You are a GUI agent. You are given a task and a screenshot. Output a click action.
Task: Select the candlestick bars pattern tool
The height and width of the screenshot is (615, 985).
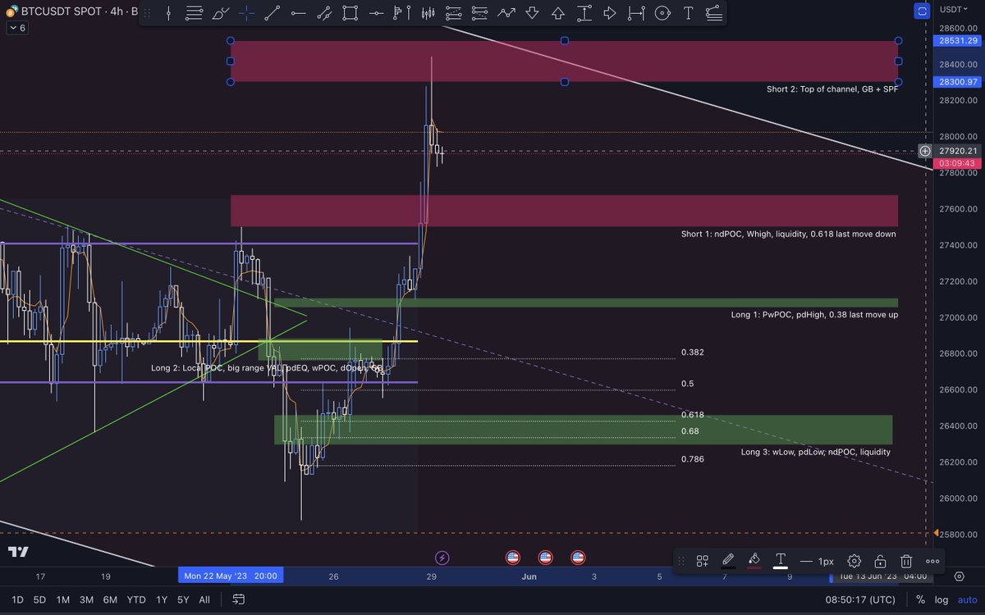click(428, 13)
